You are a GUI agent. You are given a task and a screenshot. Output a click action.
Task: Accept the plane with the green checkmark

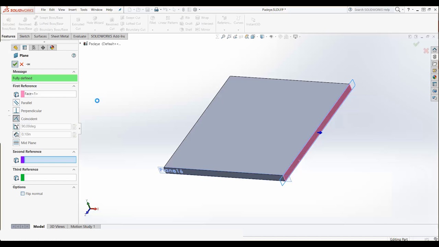pos(15,64)
